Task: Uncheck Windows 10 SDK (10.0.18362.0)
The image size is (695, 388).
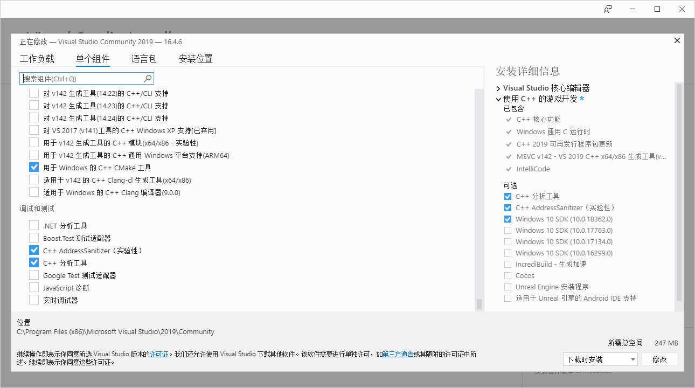Action: 508,219
